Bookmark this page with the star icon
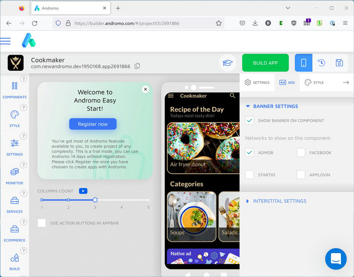Viewport: 354px width, 277px height. (x=218, y=23)
